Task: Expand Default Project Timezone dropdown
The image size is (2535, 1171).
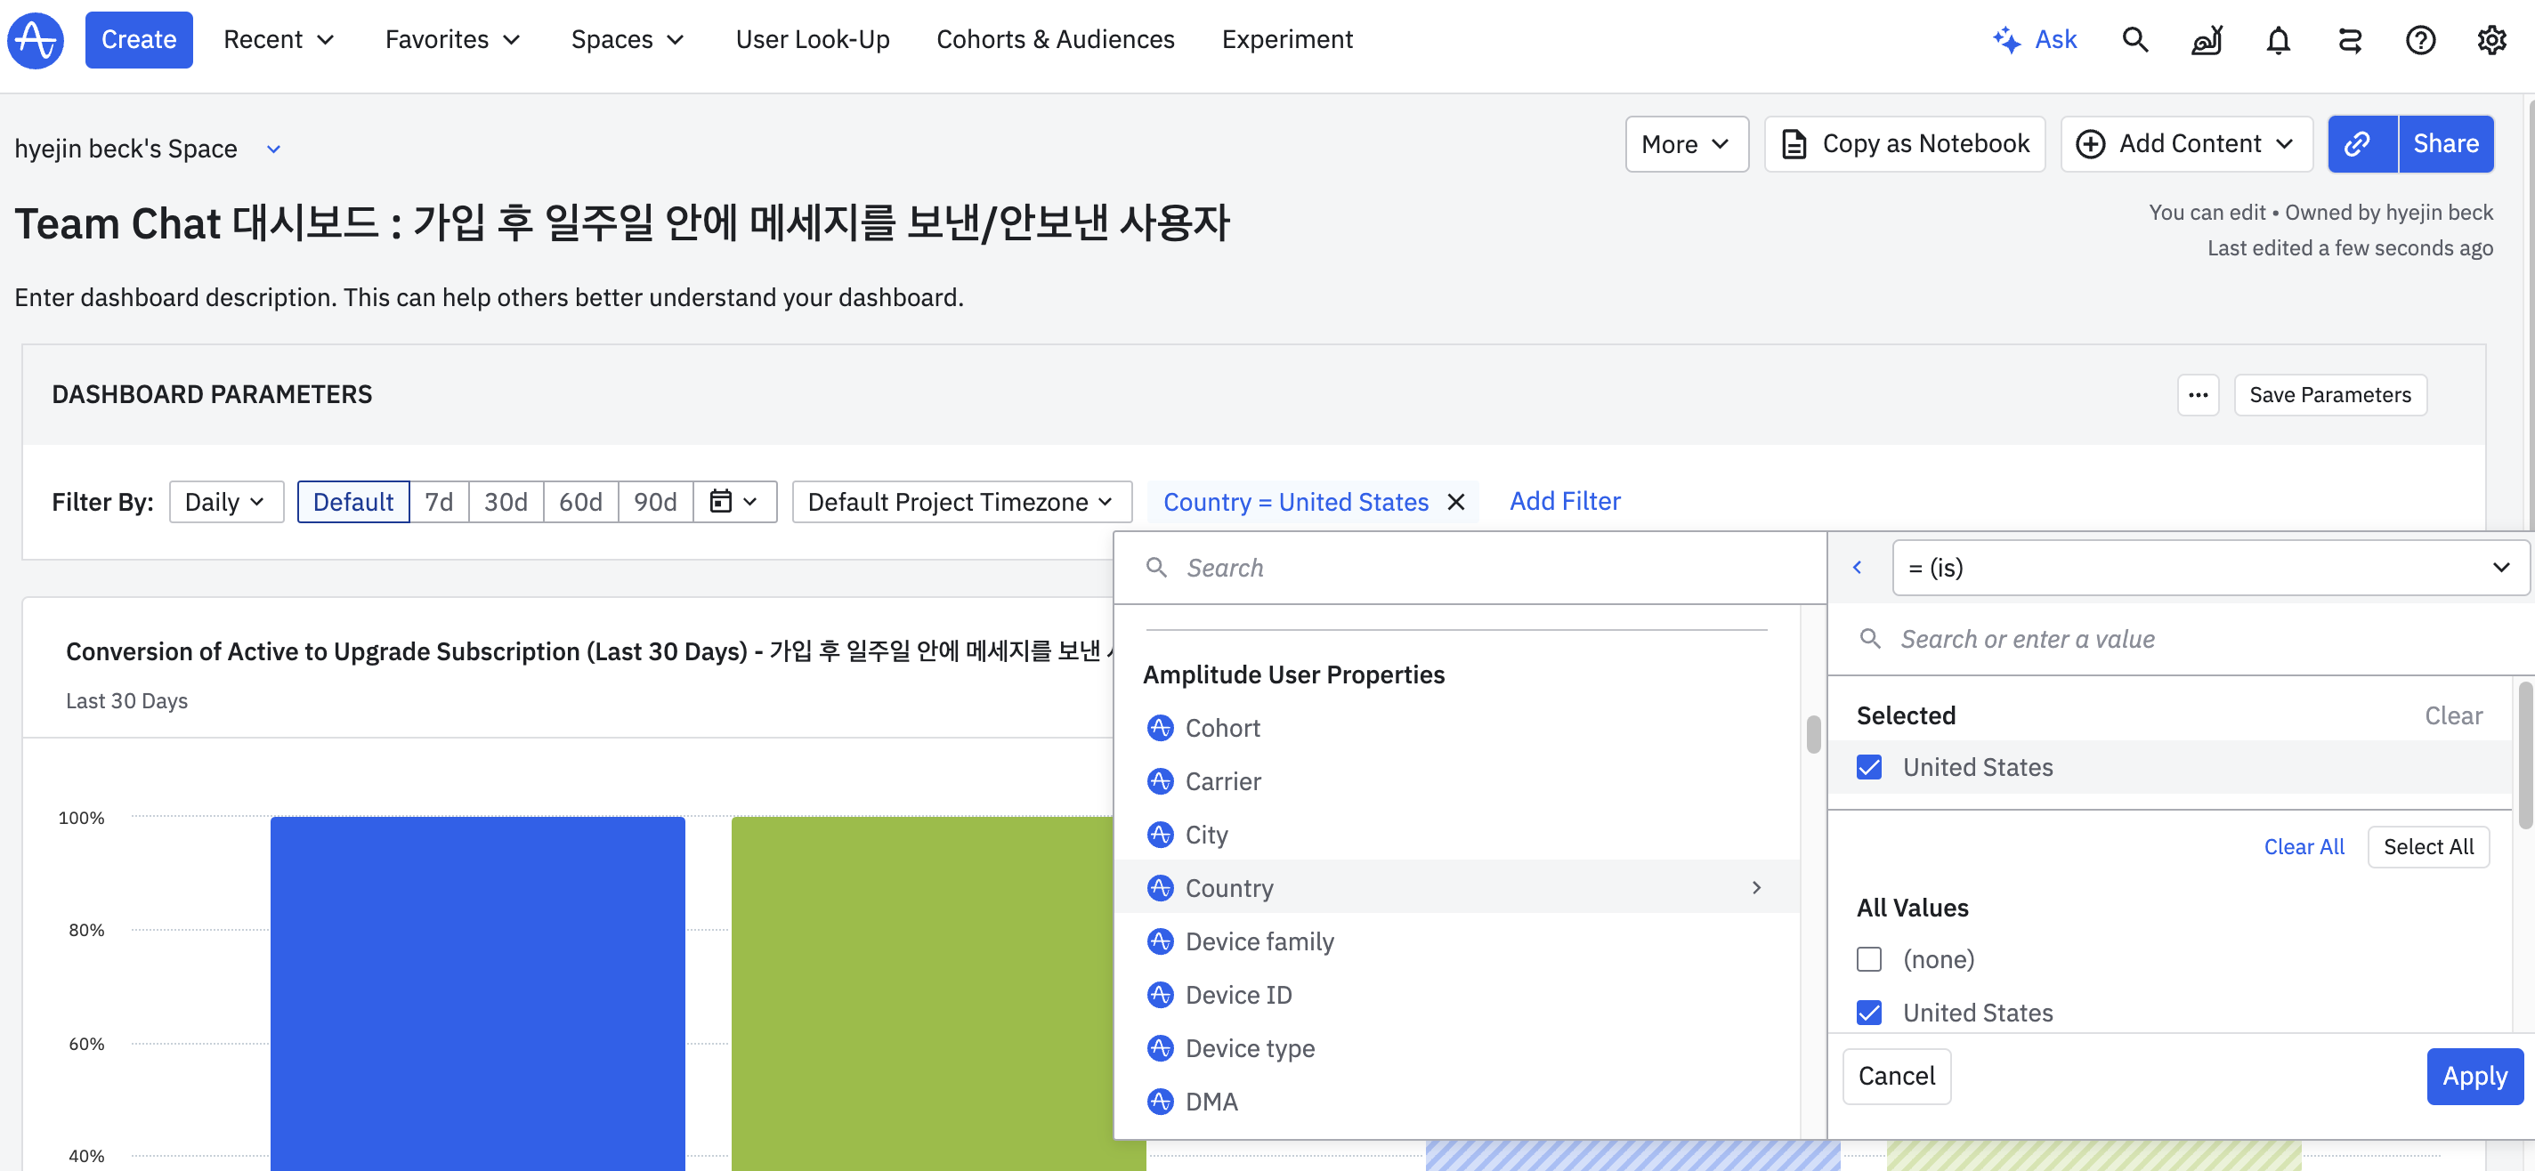Action: (960, 502)
